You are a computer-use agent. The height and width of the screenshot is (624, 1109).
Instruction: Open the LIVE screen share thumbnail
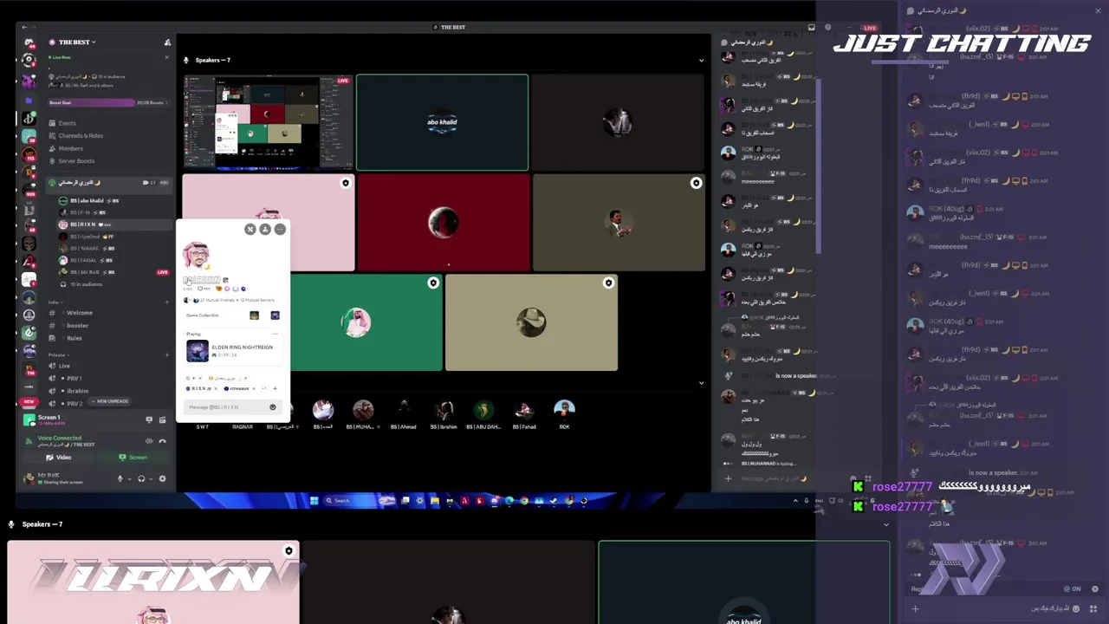coord(268,122)
